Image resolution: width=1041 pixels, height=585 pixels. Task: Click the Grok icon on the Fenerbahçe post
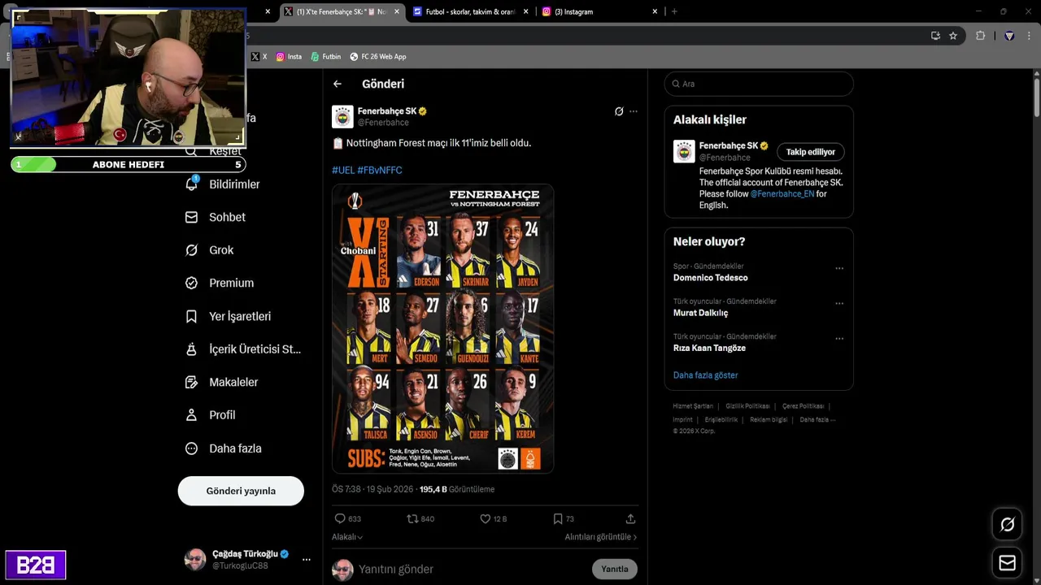[x=619, y=111]
